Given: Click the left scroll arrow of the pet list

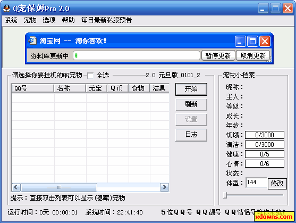Looking at the screenshot, I should point(16,187).
